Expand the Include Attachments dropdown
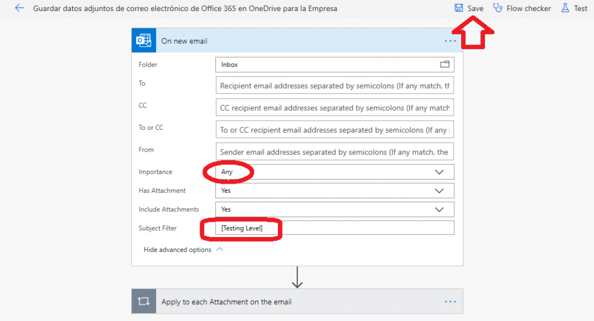The image size is (594, 321). click(x=439, y=209)
